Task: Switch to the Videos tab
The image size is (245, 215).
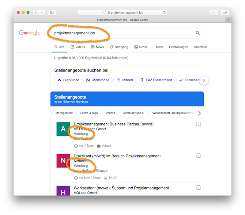Action: tap(78, 47)
